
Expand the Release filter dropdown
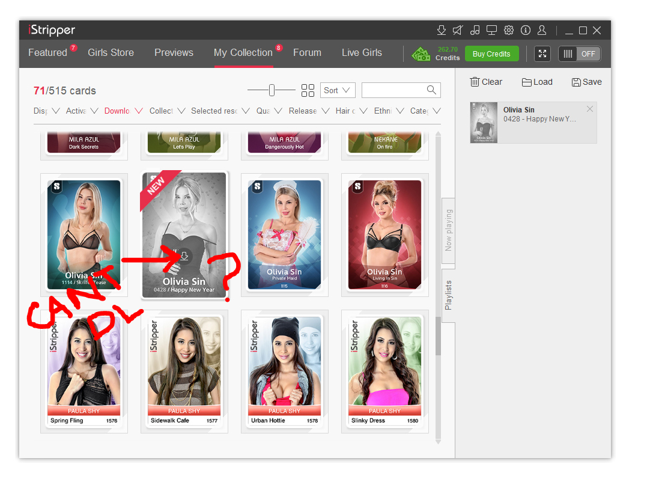pyautogui.click(x=309, y=111)
